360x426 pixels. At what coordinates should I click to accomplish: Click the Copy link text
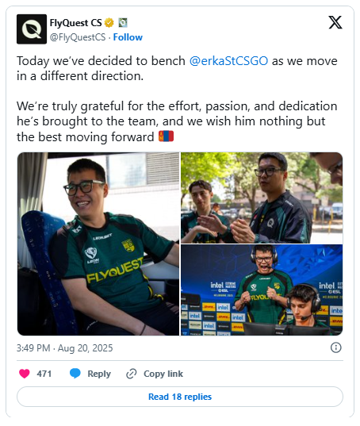click(163, 374)
